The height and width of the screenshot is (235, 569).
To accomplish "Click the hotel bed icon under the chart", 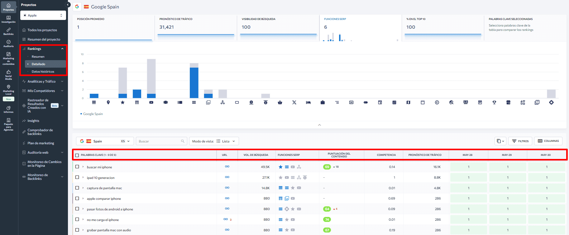I will (308, 102).
